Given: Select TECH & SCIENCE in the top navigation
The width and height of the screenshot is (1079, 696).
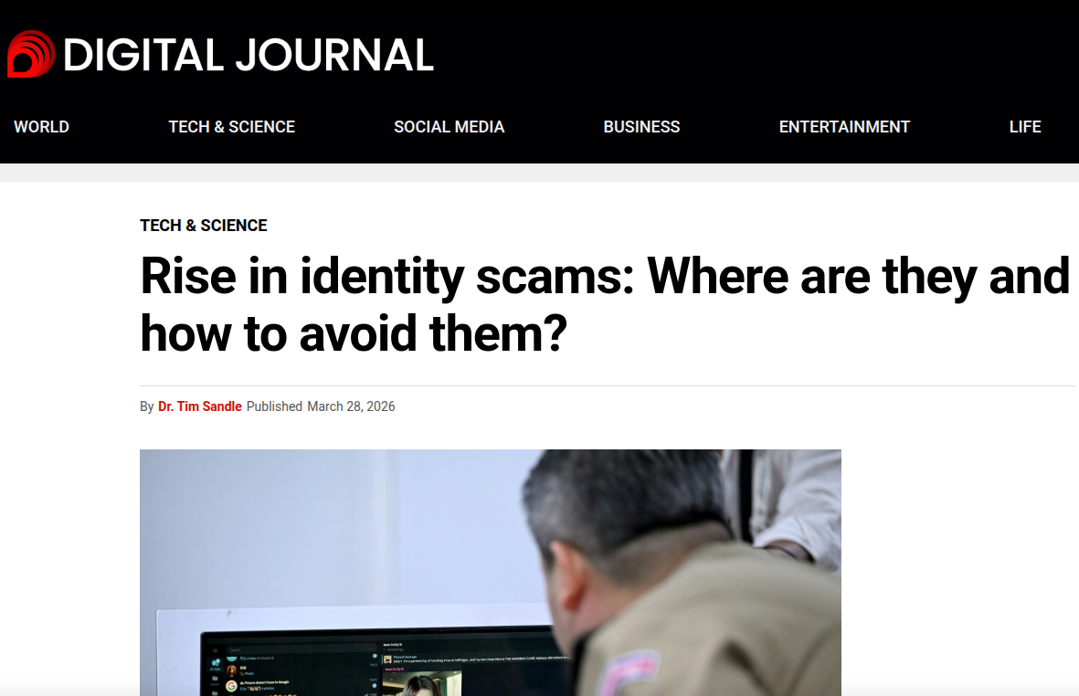Looking at the screenshot, I should [232, 127].
